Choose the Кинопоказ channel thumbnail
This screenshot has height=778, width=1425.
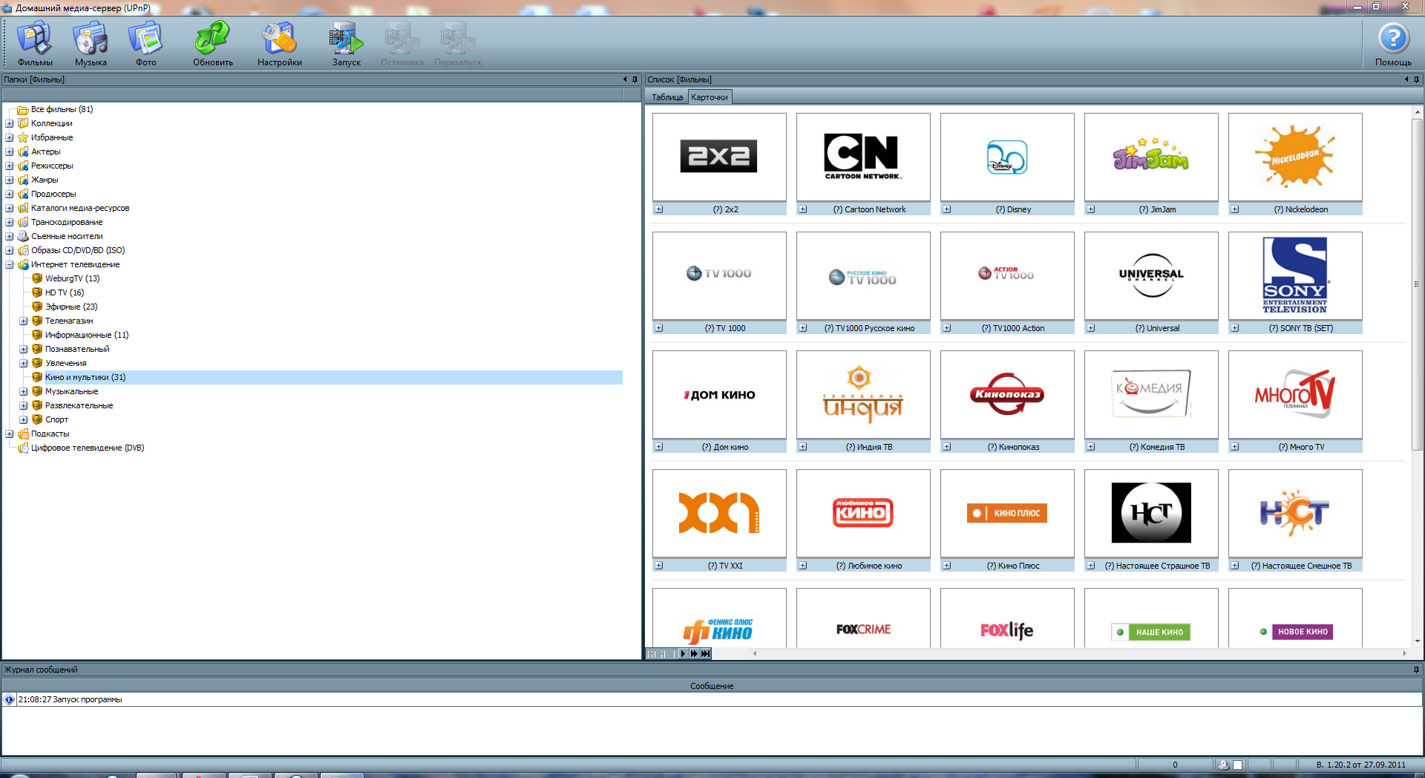tap(1007, 394)
